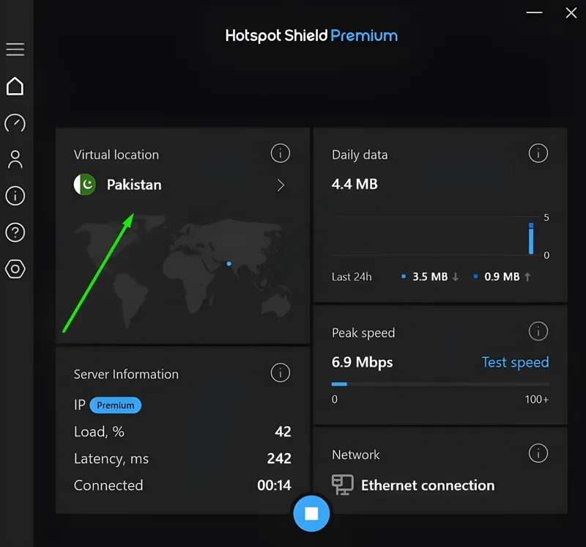Image resolution: width=586 pixels, height=547 pixels.
Task: Click the blue location dot on map
Action: [x=229, y=264]
